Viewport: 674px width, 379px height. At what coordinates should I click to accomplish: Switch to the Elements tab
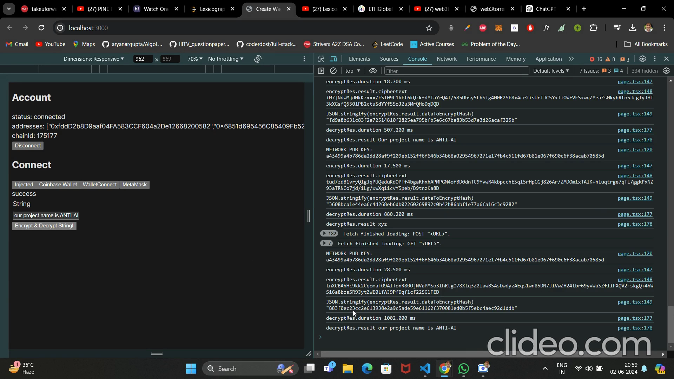[359, 59]
